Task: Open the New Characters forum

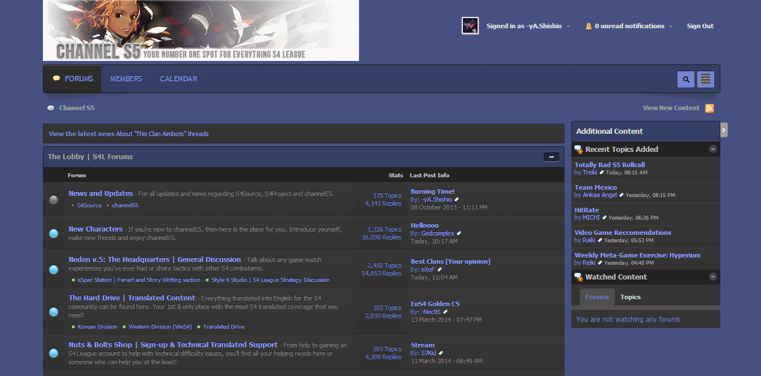Action: pos(95,229)
